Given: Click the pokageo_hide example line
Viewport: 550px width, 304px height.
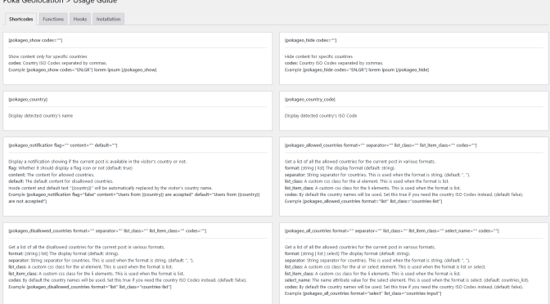Looking at the screenshot, I should pyautogui.click(x=357, y=69).
